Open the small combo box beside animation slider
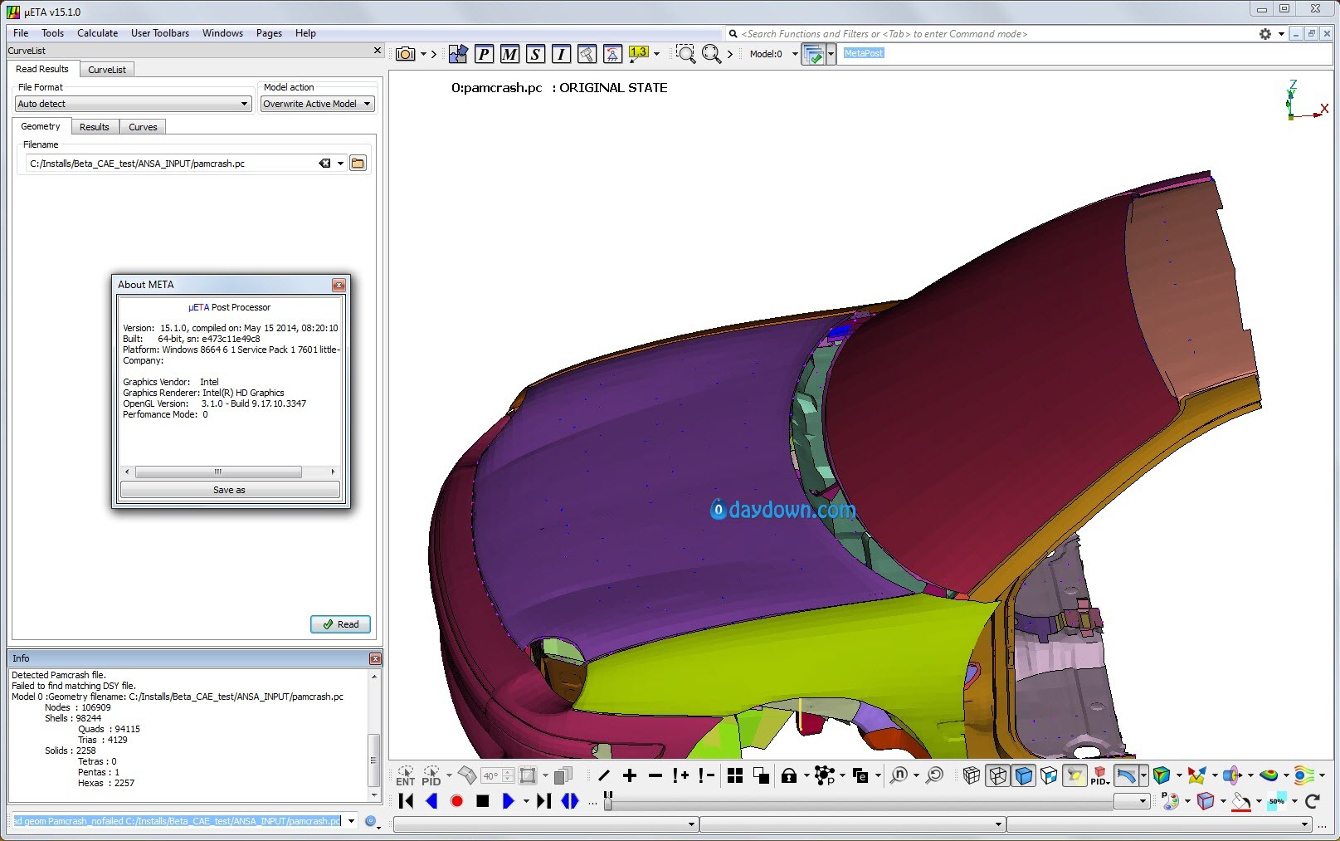The height and width of the screenshot is (841, 1340). tap(1132, 801)
